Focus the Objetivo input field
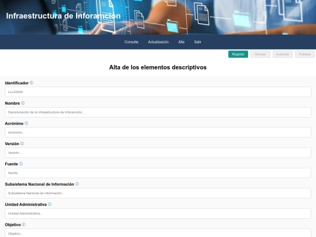The image size is (316, 237). point(158,233)
